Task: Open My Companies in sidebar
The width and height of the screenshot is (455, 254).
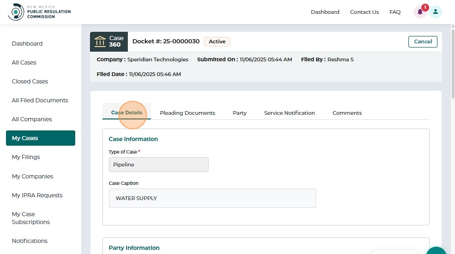Action: click(x=32, y=176)
